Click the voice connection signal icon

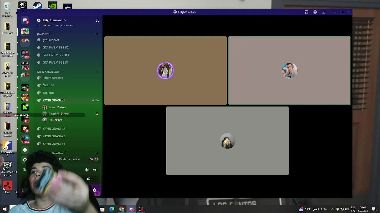[25, 170]
